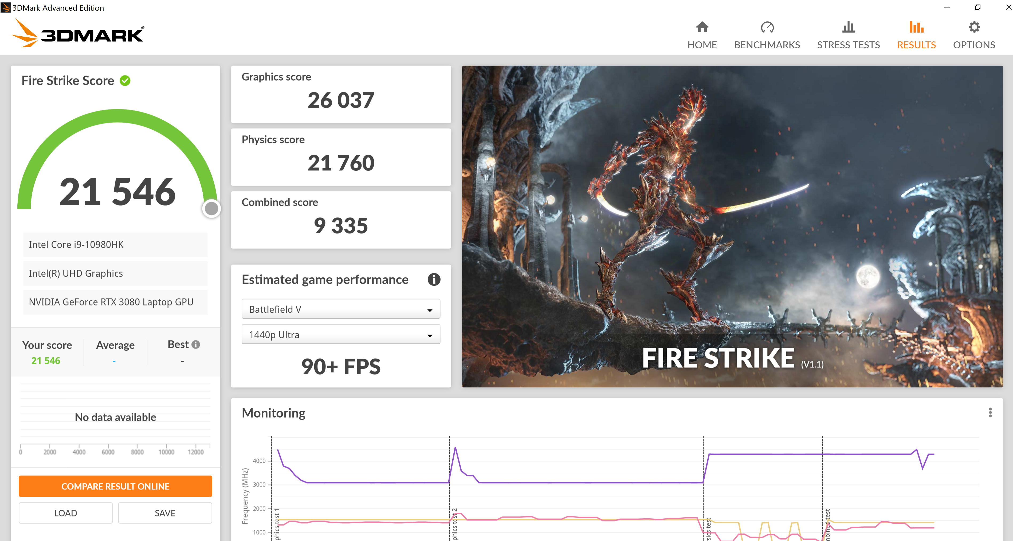Viewport: 1013px width, 541px height.
Task: Expand the 1440p Ultra resolution dropdown
Action: (340, 335)
